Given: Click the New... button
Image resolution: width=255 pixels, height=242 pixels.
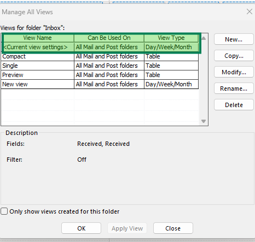Looking at the screenshot, I should (x=234, y=39).
